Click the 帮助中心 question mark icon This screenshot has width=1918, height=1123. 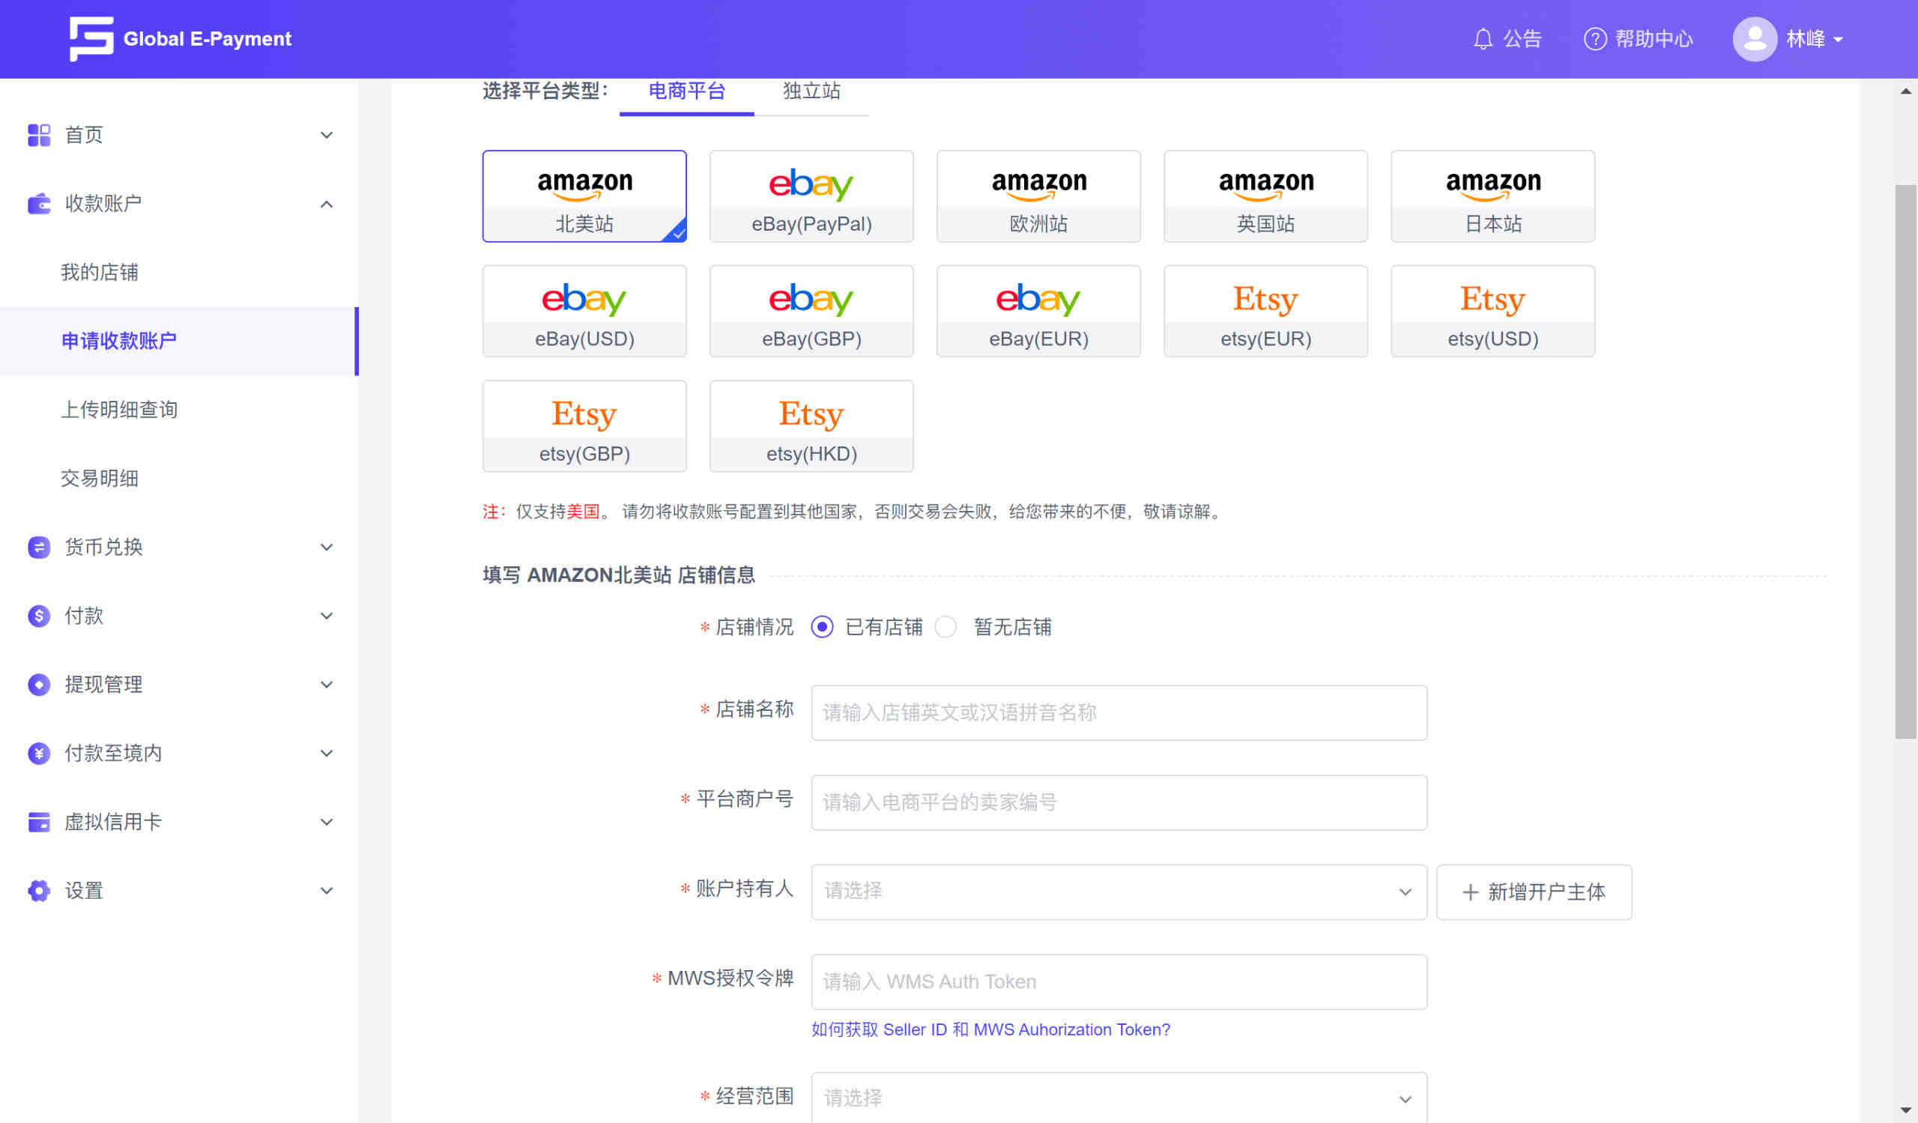pyautogui.click(x=1594, y=39)
